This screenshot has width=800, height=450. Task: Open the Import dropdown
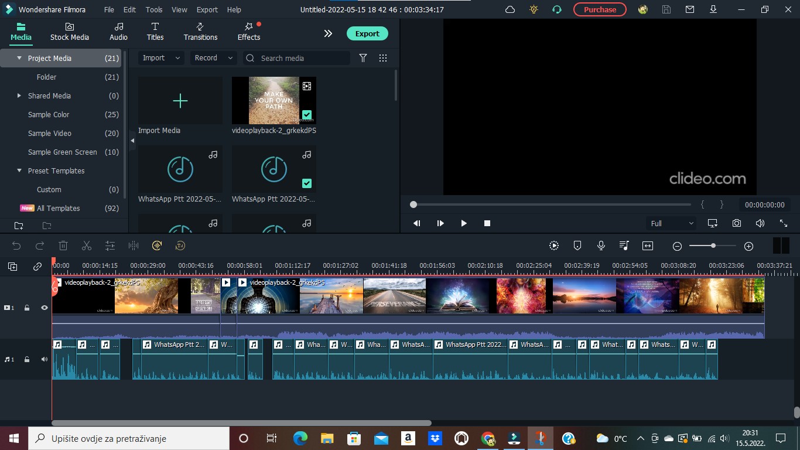pos(161,58)
